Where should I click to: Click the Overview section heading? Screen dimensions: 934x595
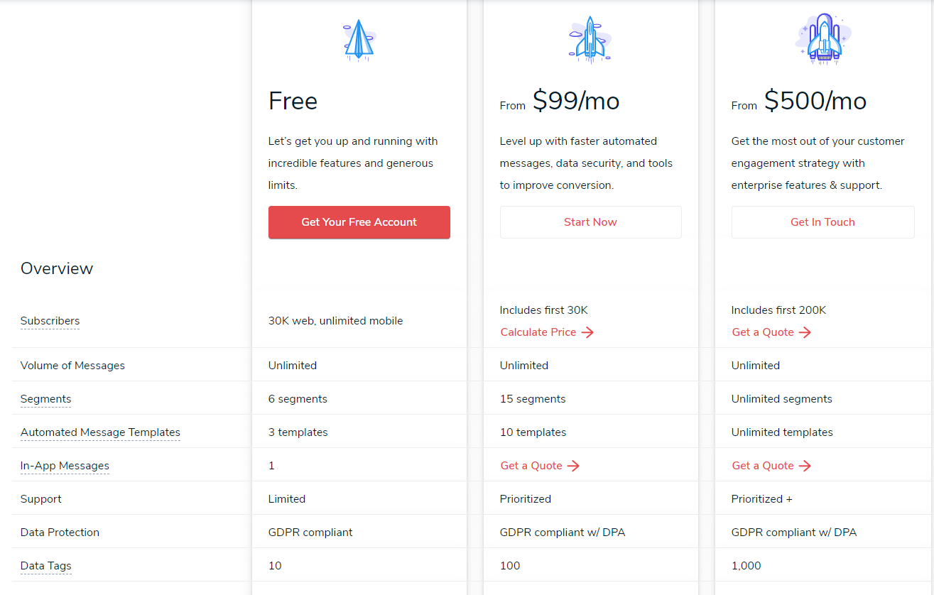coord(57,268)
